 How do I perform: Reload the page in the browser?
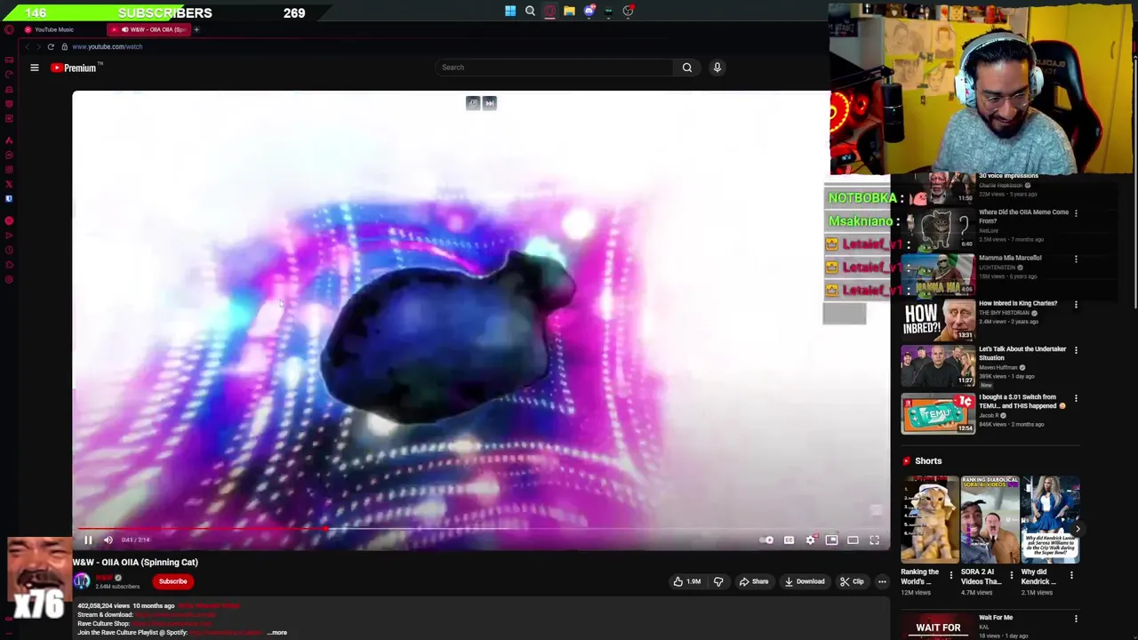click(x=51, y=46)
